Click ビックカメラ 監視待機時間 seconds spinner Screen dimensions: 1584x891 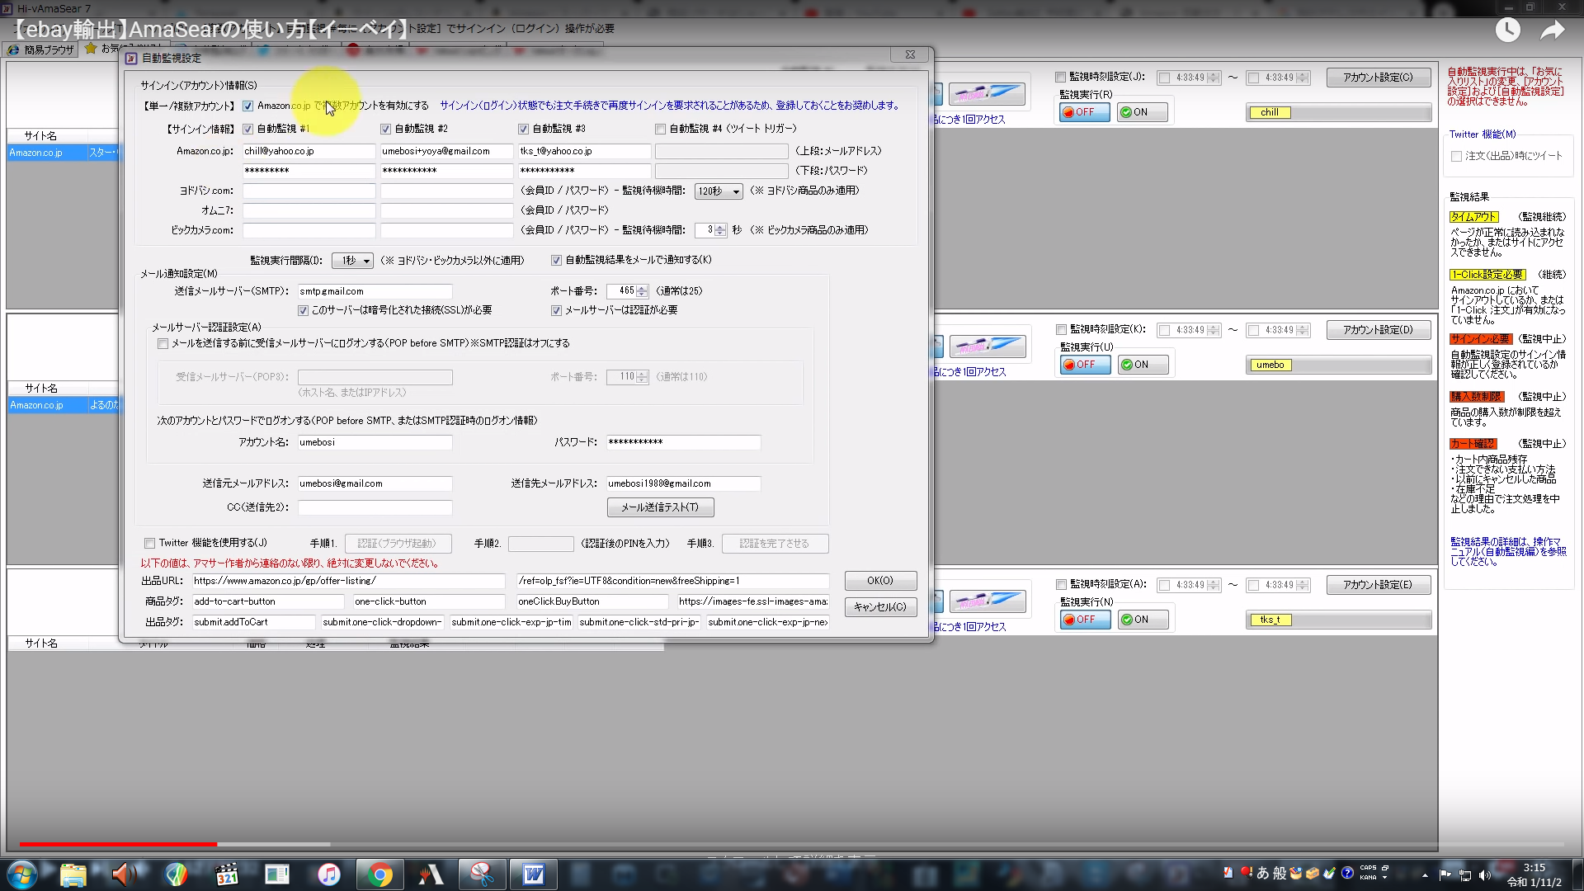(x=720, y=230)
